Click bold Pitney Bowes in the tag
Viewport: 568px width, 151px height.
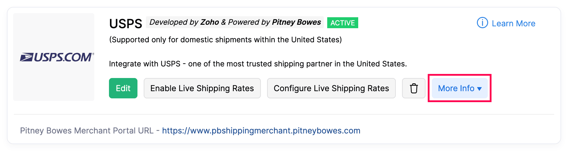click(x=296, y=22)
